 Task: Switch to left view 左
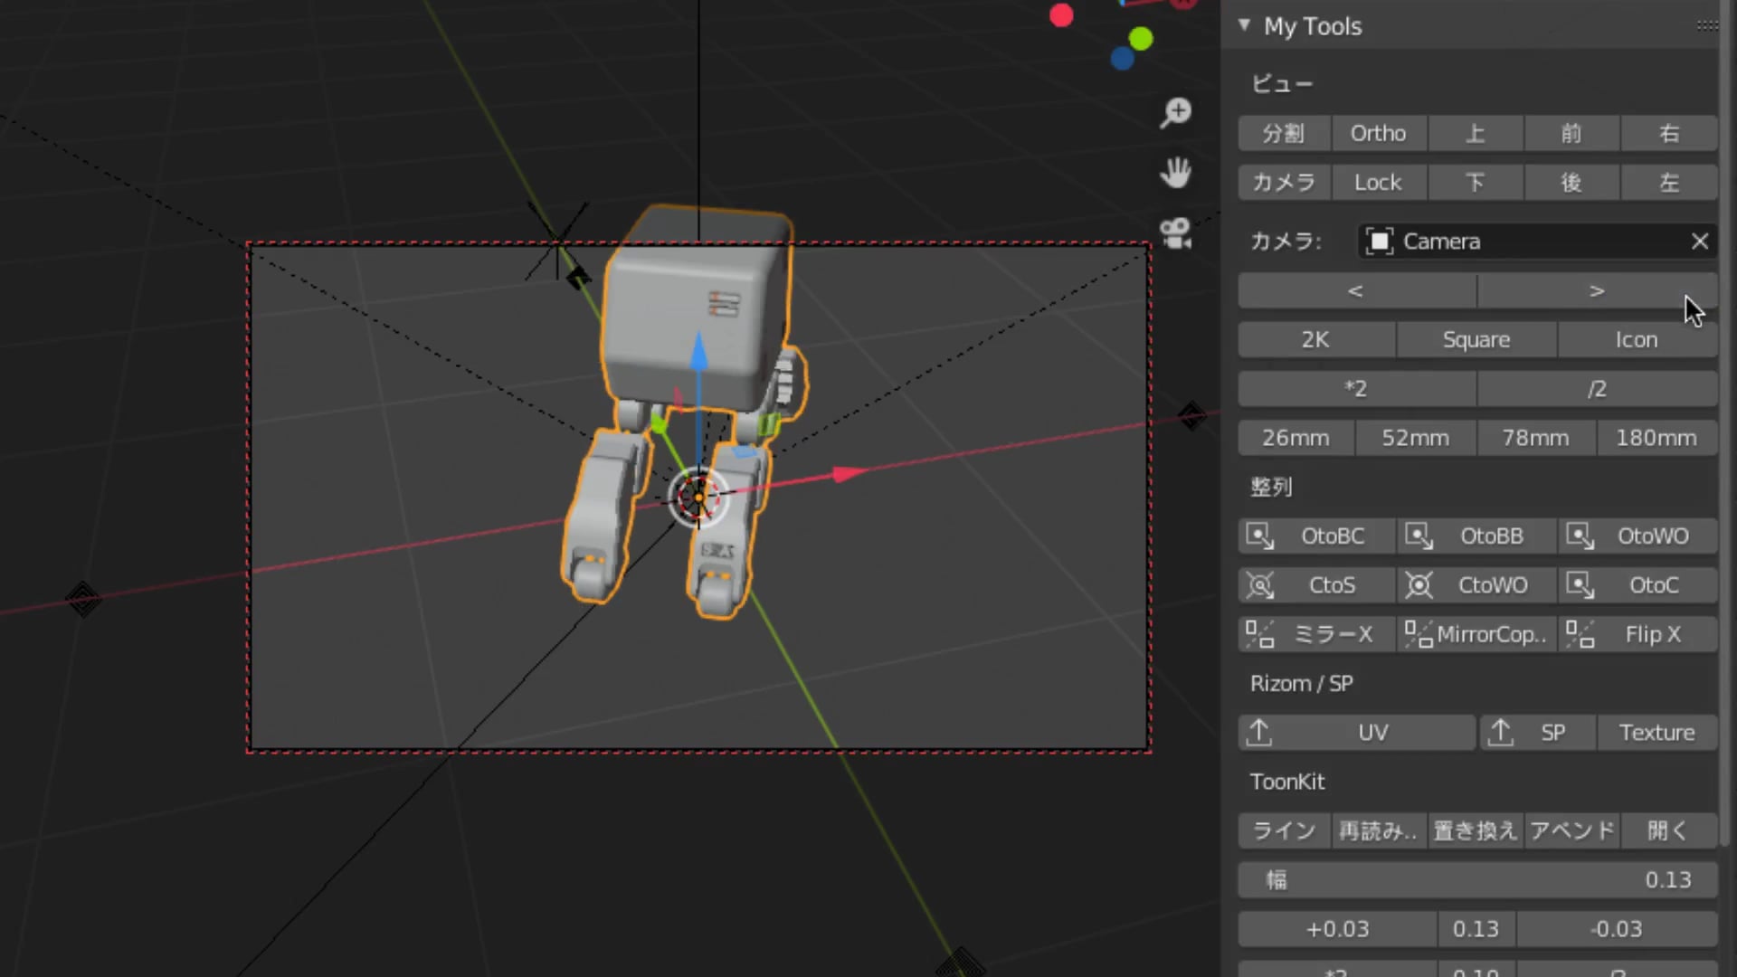1669,183
